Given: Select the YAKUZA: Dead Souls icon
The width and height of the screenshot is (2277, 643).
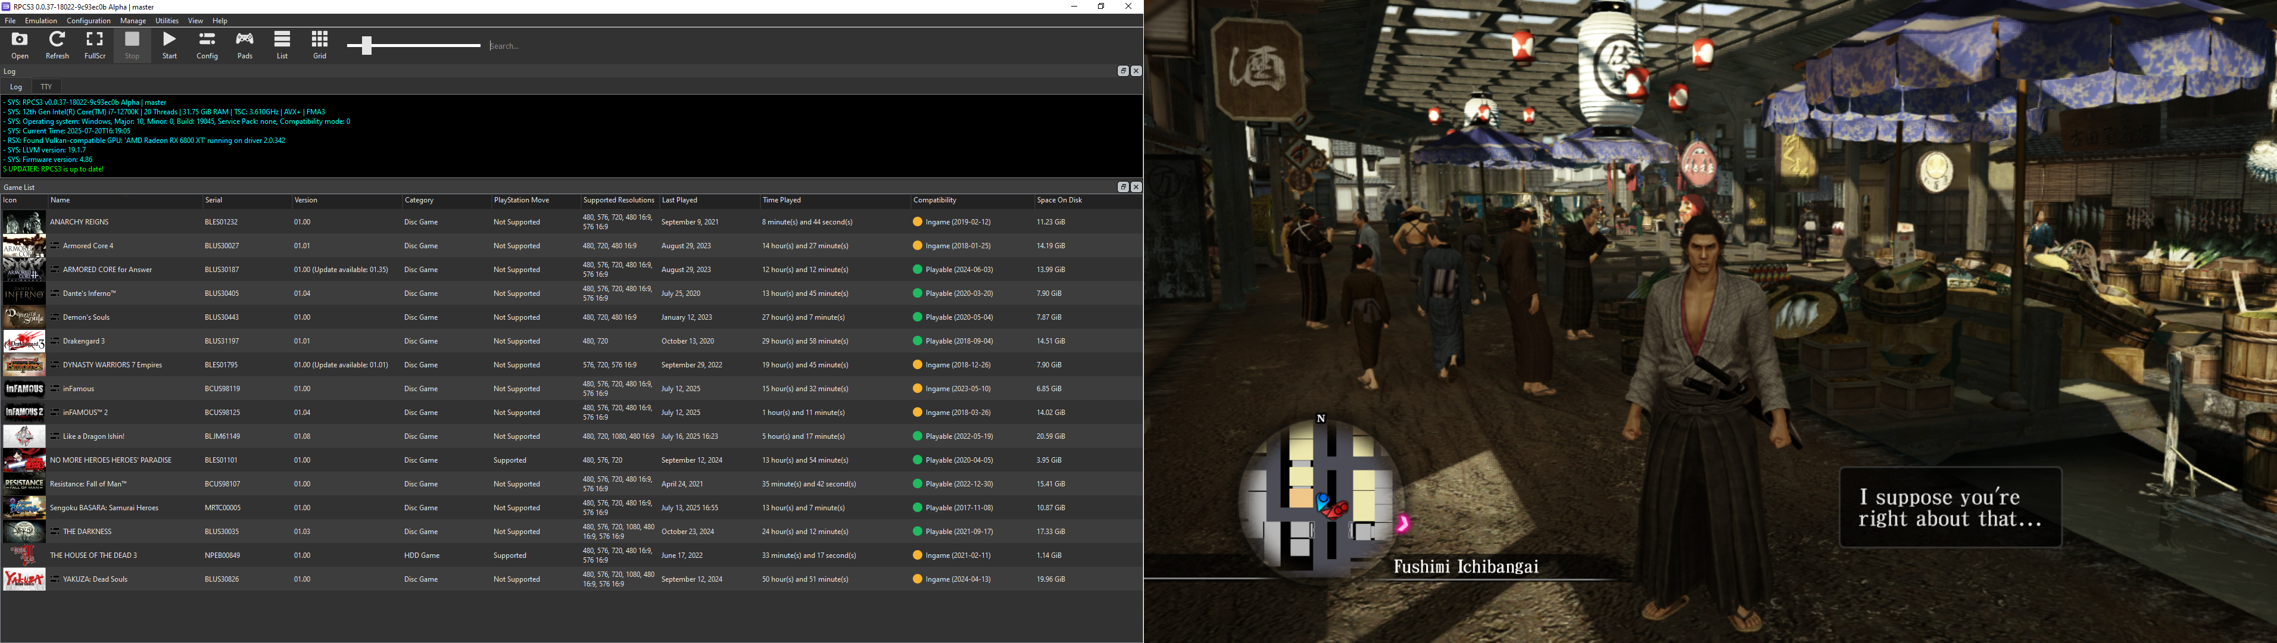Looking at the screenshot, I should 24,579.
